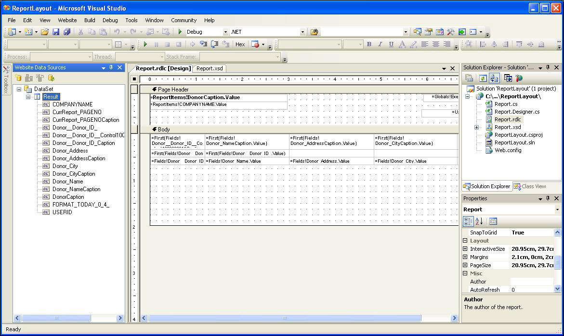This screenshot has width=564, height=336.
Task: Click Align Center text formatting icon
Action: [x=435, y=44]
